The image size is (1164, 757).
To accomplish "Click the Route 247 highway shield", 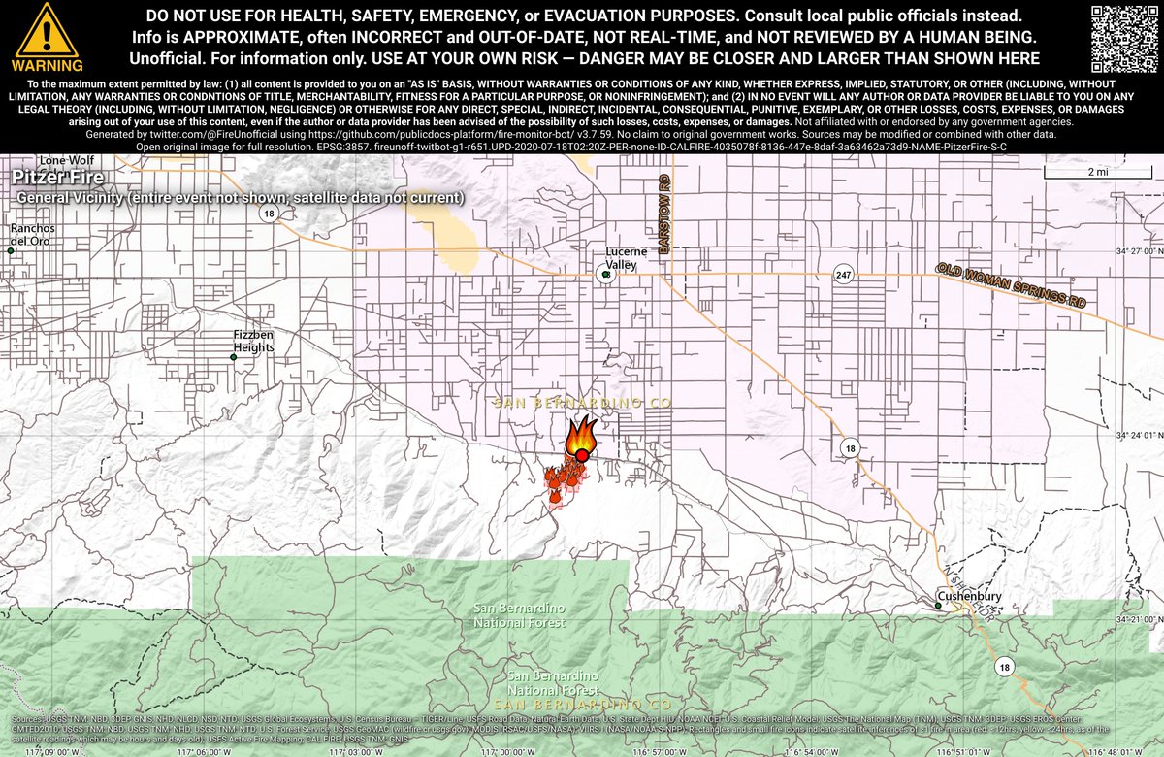I will point(843,275).
